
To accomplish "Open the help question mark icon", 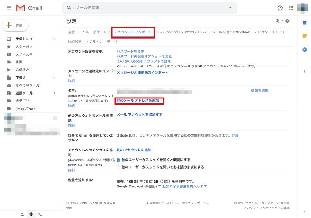I will point(280,8).
